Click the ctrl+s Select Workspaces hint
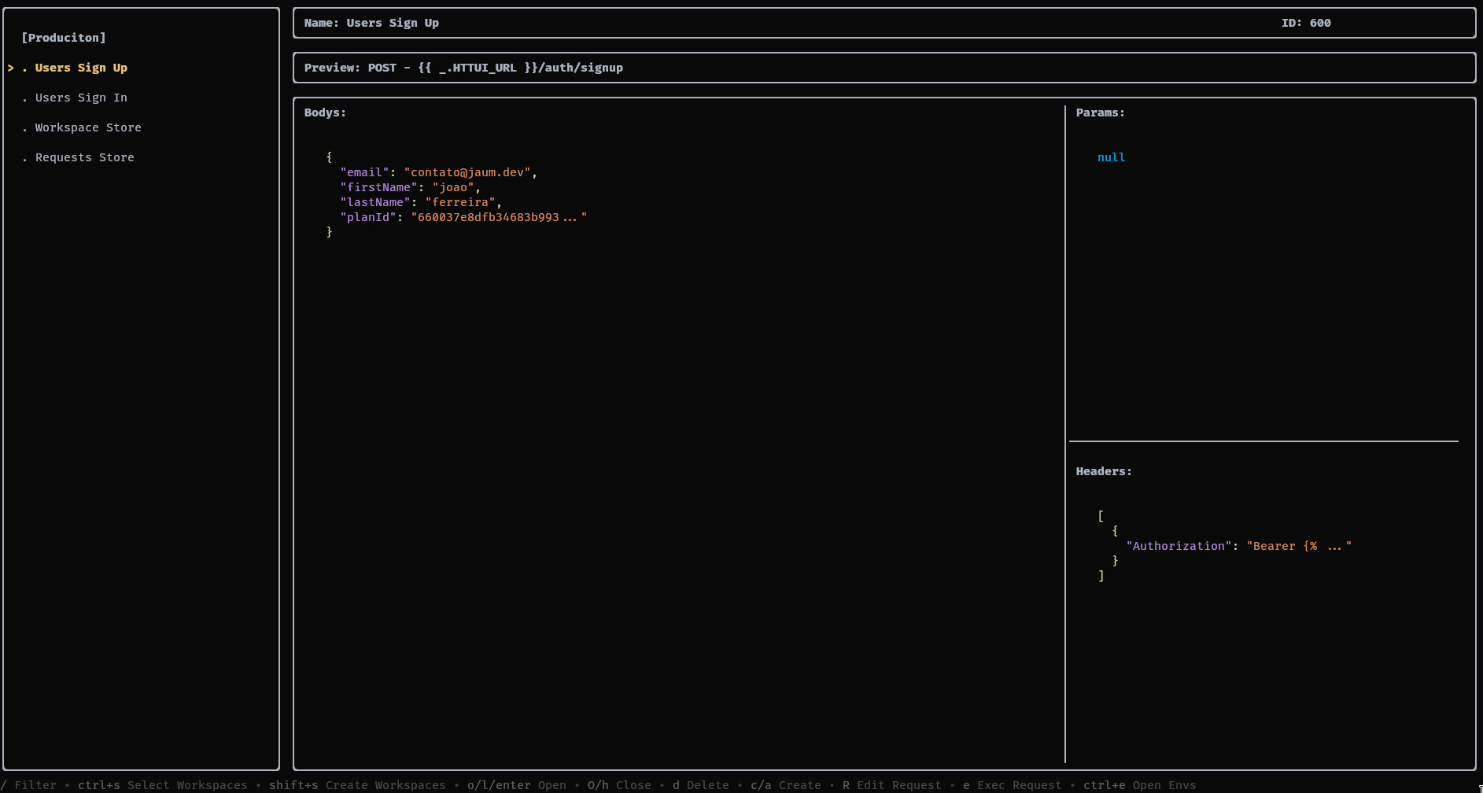1483x793 pixels. [x=163, y=785]
